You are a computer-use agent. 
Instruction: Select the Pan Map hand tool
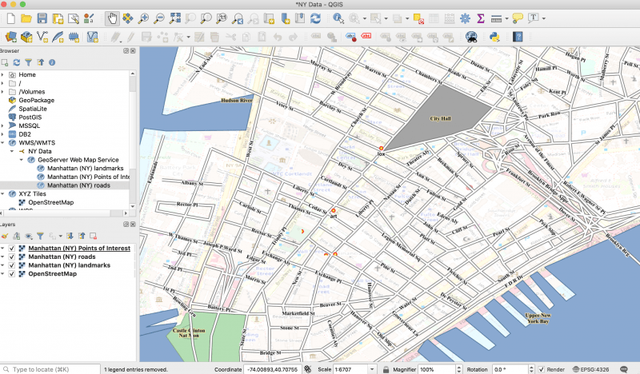112,18
